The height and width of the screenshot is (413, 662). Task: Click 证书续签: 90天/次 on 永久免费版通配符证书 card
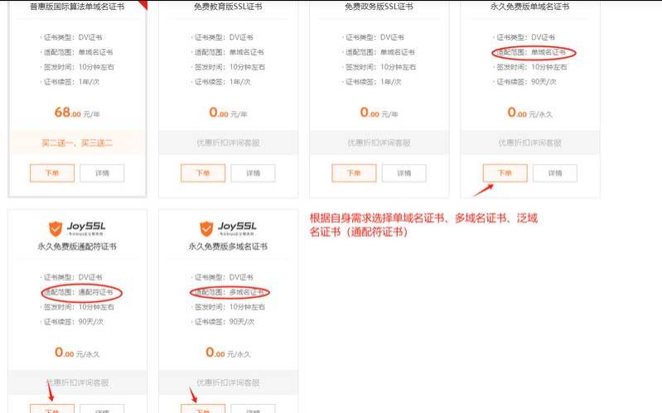73,322
